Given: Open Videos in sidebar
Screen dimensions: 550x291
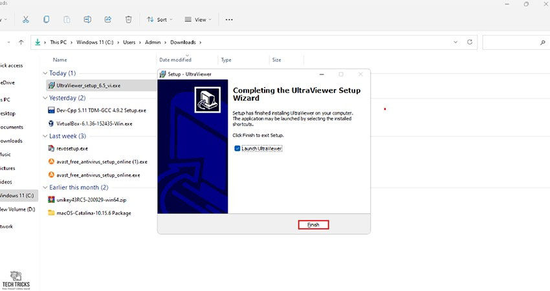Looking at the screenshot, I should tap(6, 182).
